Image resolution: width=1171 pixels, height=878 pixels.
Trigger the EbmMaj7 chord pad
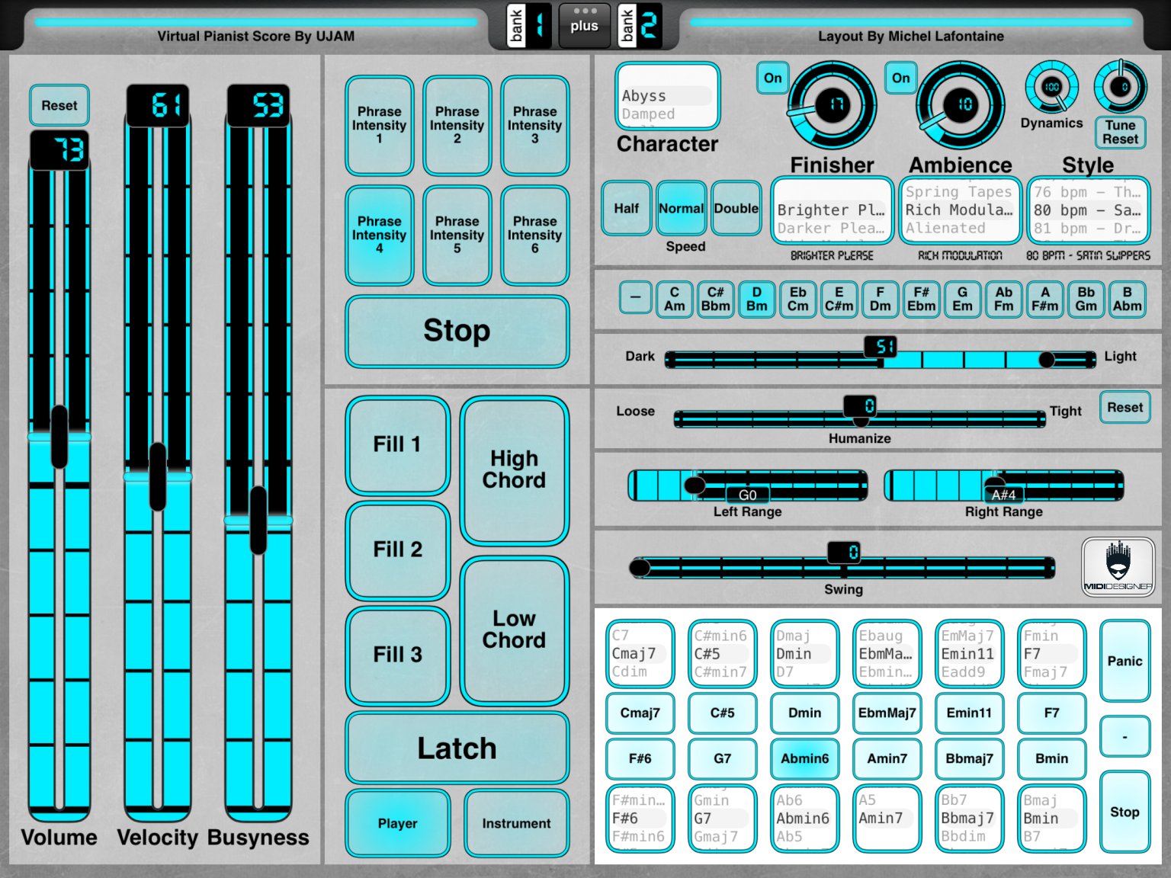pos(887,713)
